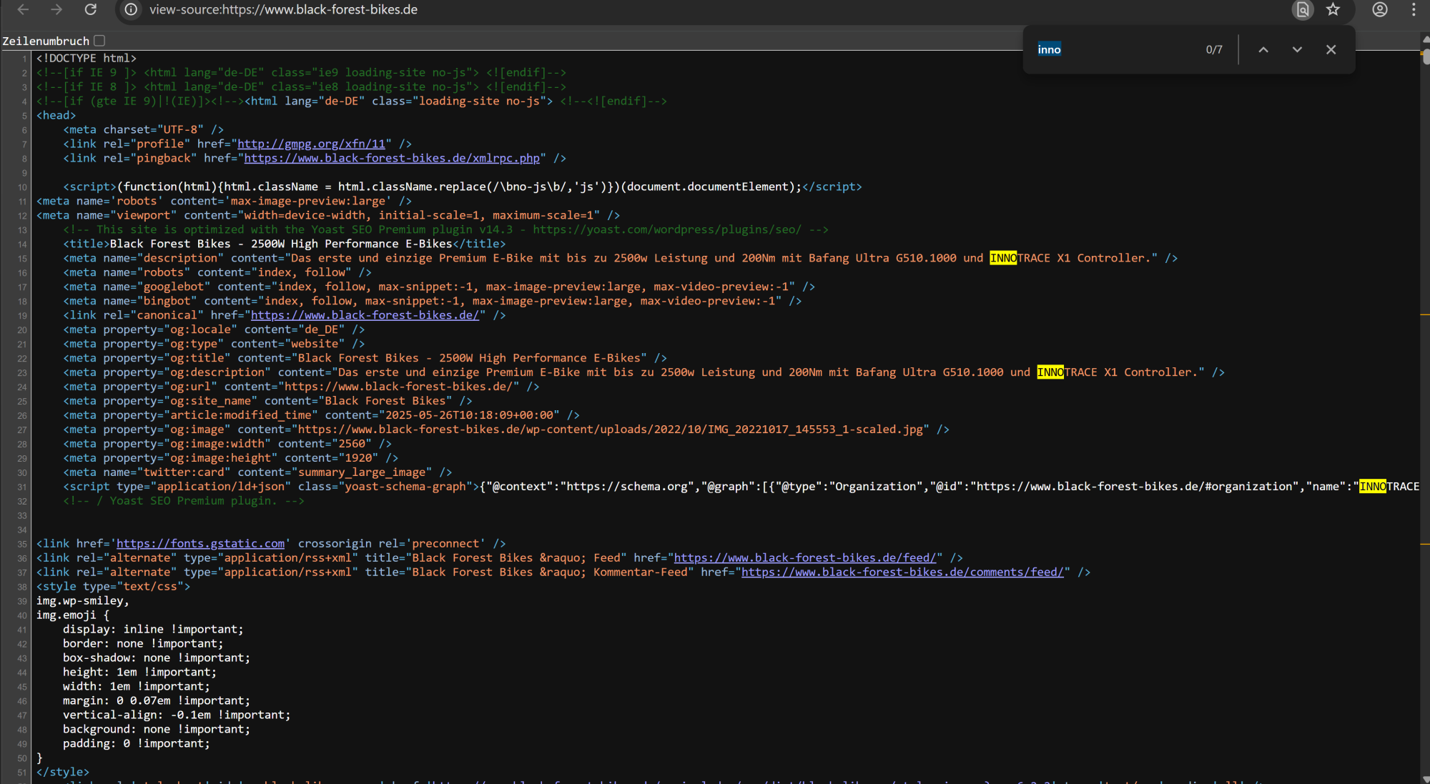This screenshot has width=1430, height=784.
Task: Open the comments/feed link
Action: (x=902, y=572)
